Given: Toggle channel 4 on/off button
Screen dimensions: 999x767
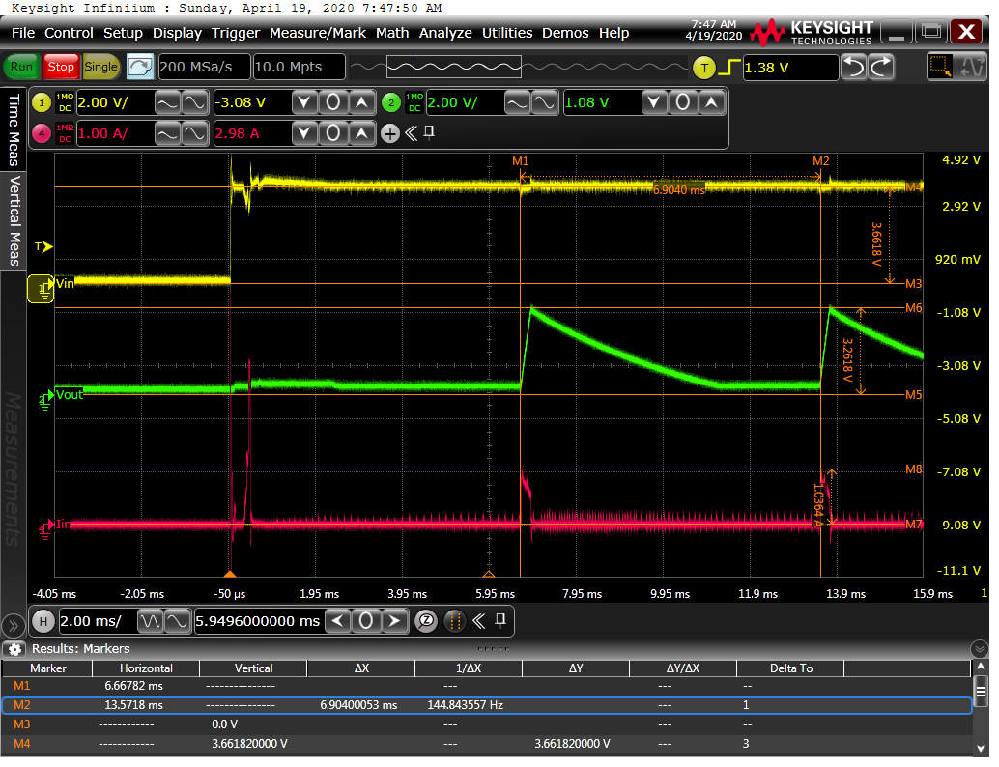Looking at the screenshot, I should 42,133.
